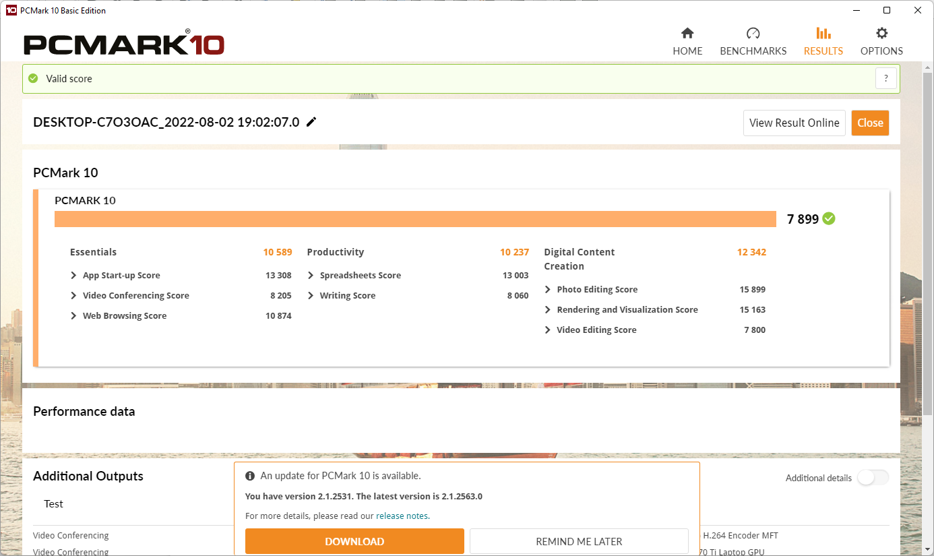Click the Valid score status text
Screen dimensions: 934x556
[69, 78]
